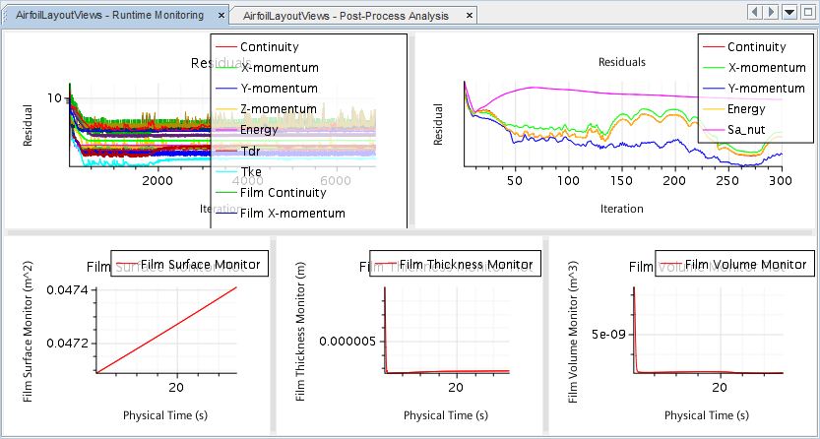Close the Post-Process Analysis tab
The image size is (820, 439).
[x=471, y=16]
